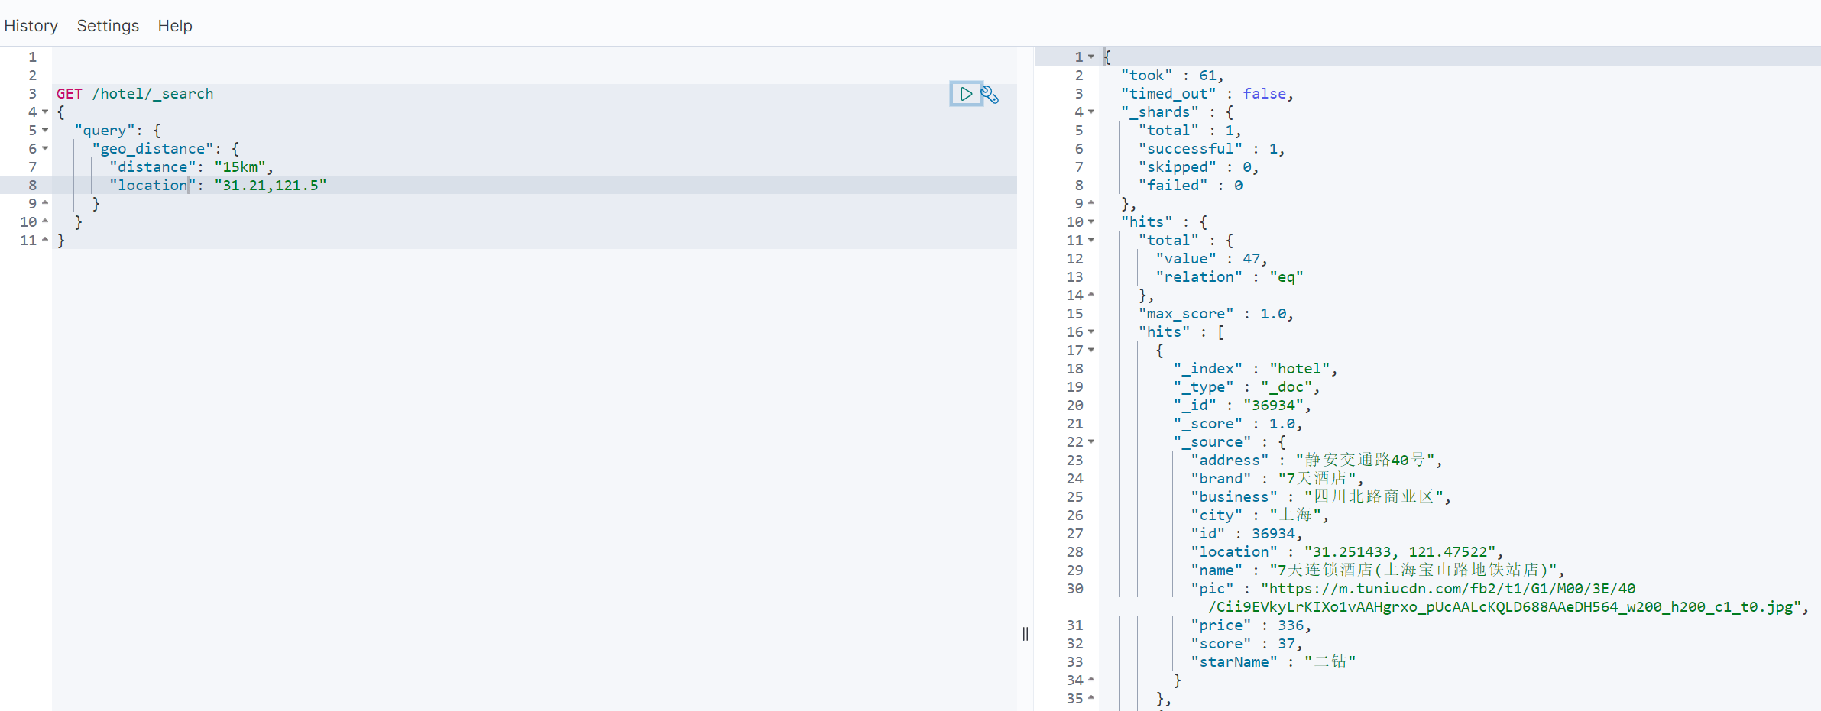Image resolution: width=1821 pixels, height=711 pixels.
Task: Open the History menu
Action: tap(31, 26)
